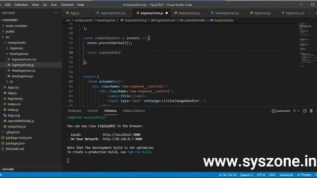Open logo.svg file in explorer

(x=14, y=115)
